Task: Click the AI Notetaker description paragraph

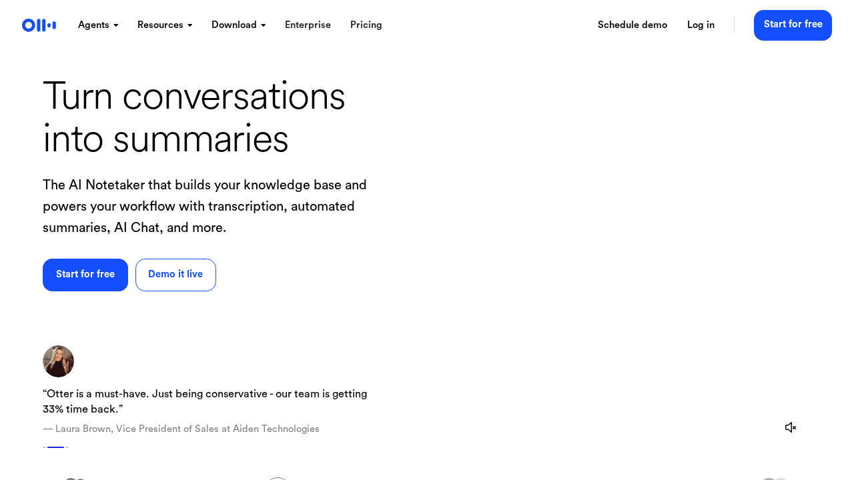Action: [205, 206]
